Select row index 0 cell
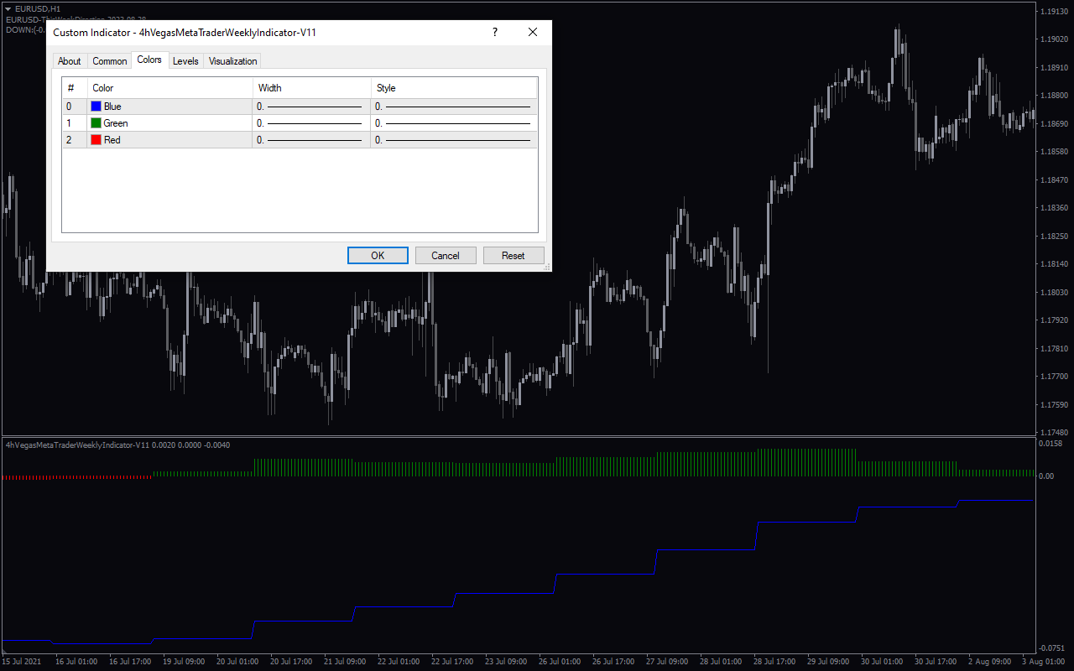1074x671 pixels. click(x=75, y=107)
